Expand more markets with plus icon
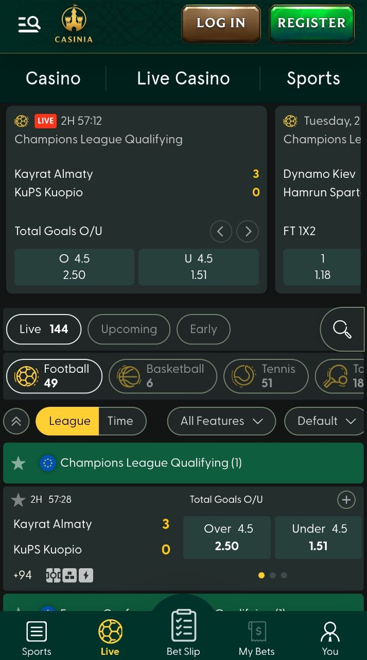 pyautogui.click(x=346, y=500)
